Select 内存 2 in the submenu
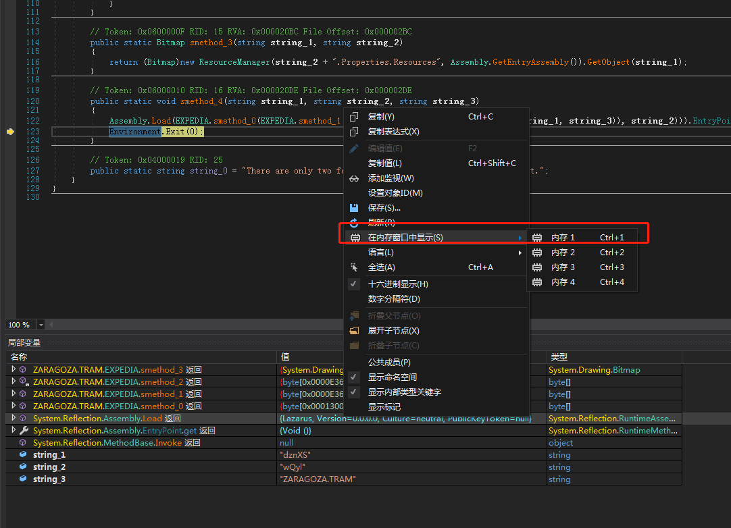The height and width of the screenshot is (528, 731). click(x=582, y=253)
